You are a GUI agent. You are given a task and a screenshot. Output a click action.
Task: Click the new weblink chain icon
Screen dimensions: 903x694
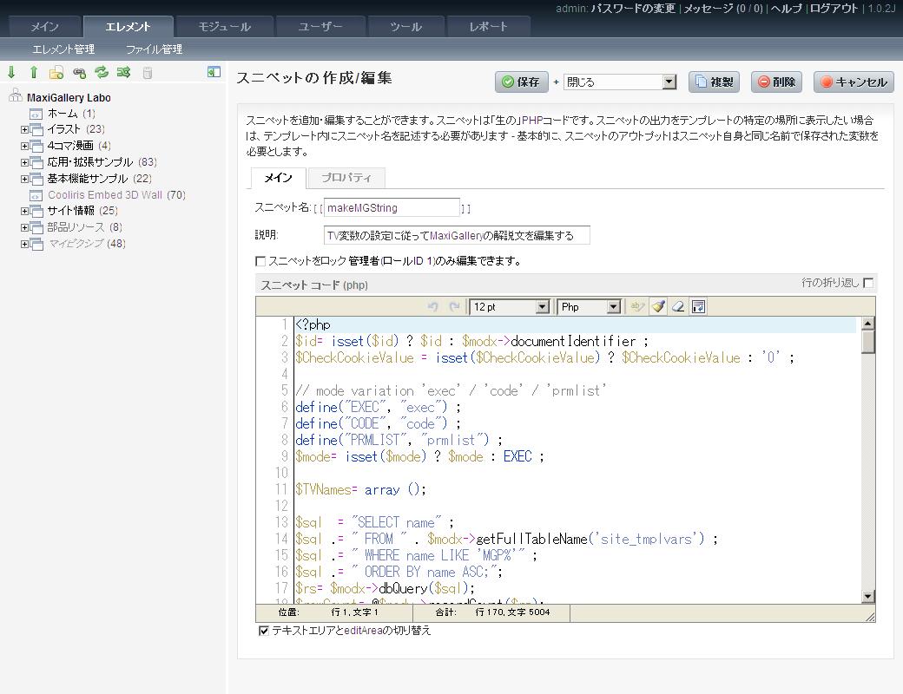(x=79, y=73)
